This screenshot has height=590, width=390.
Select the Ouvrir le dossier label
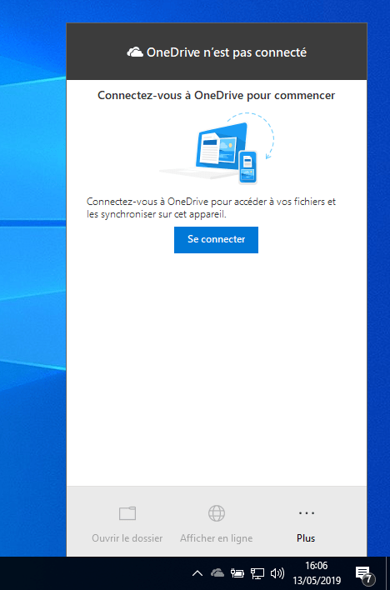(127, 538)
